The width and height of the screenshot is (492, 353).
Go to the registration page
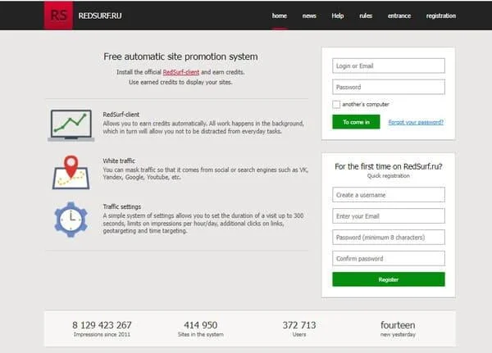(x=441, y=16)
